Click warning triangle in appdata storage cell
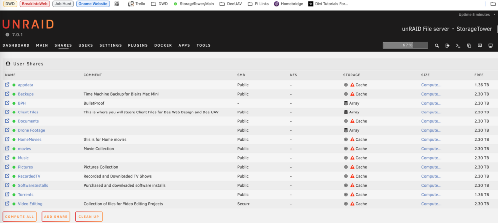The image size is (498, 223). pyautogui.click(x=352, y=85)
